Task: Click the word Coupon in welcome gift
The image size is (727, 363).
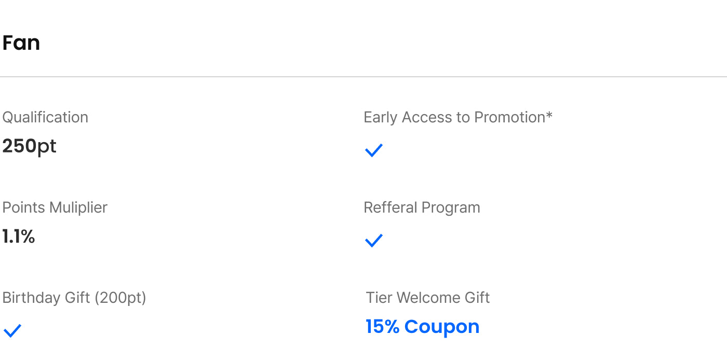Action: pos(442,327)
